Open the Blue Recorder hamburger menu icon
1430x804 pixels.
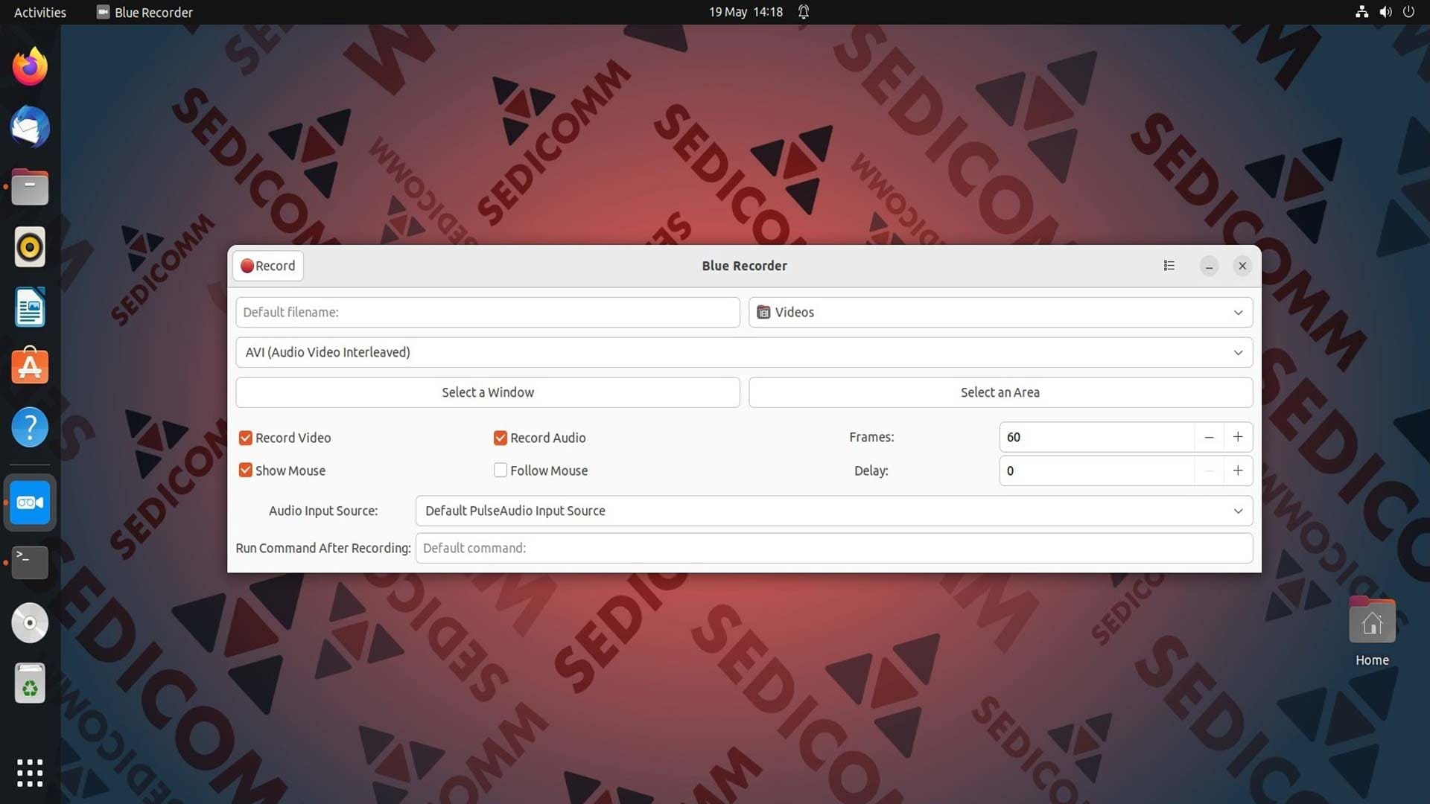(1169, 266)
